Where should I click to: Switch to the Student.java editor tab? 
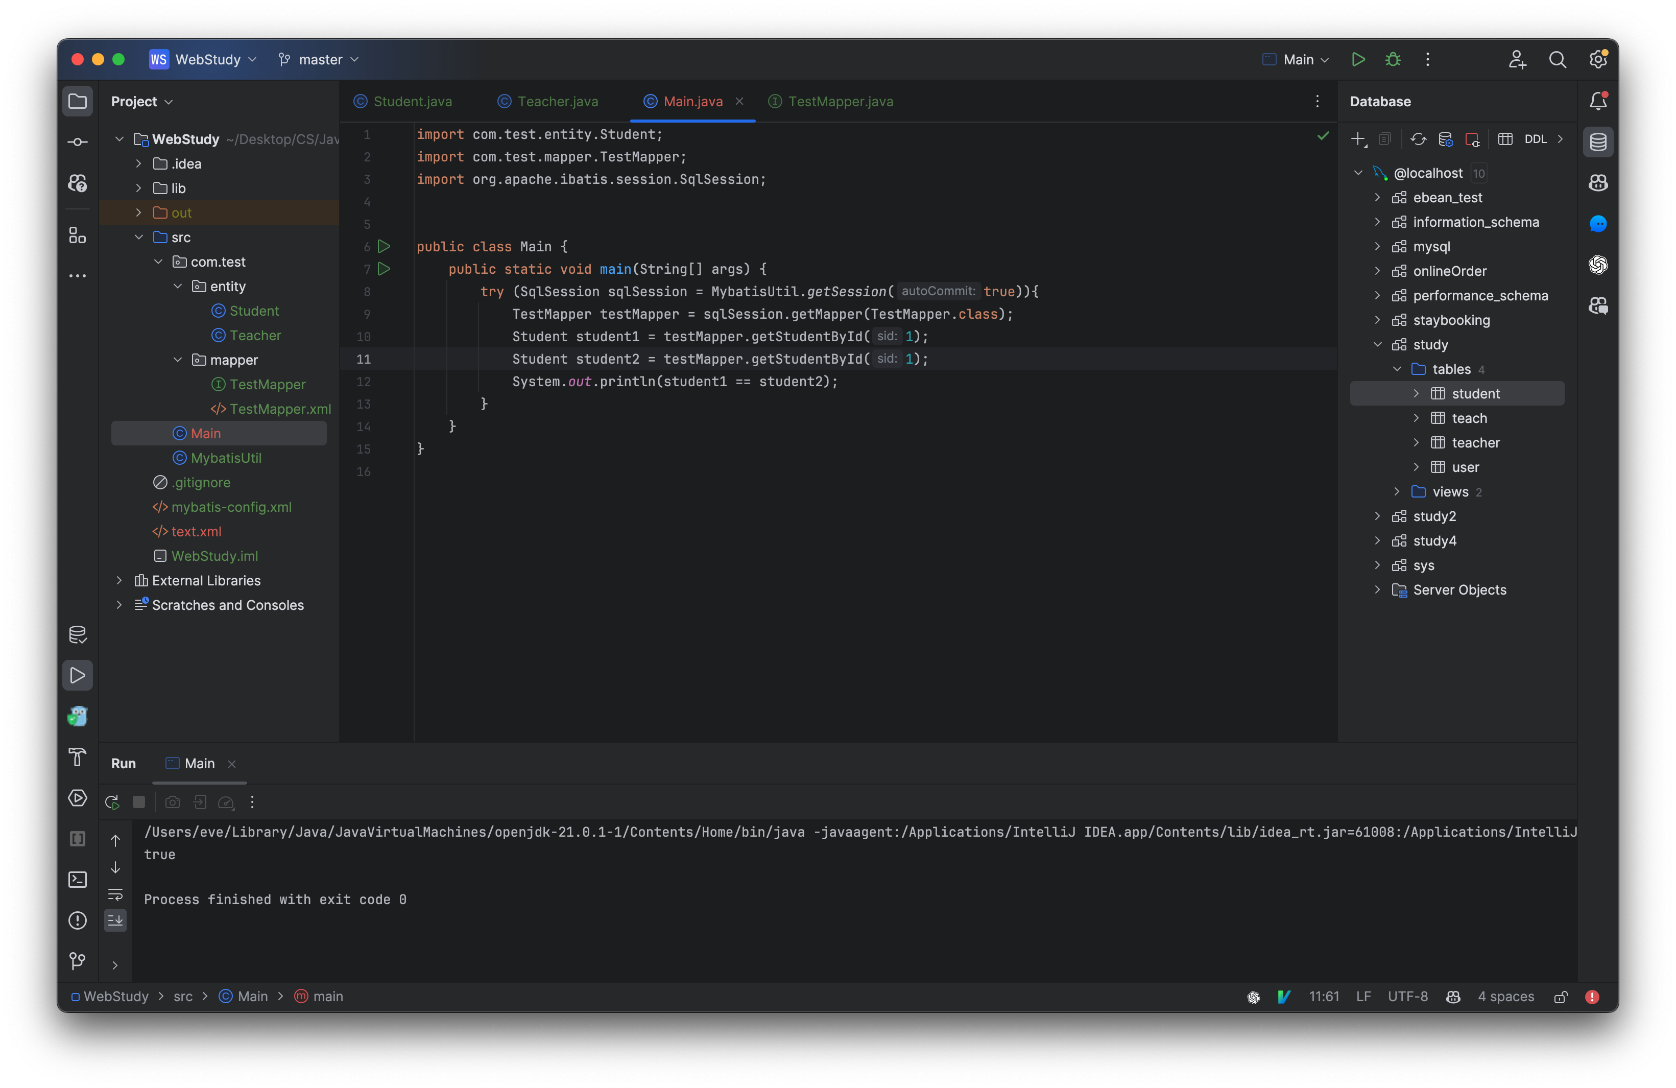[412, 102]
